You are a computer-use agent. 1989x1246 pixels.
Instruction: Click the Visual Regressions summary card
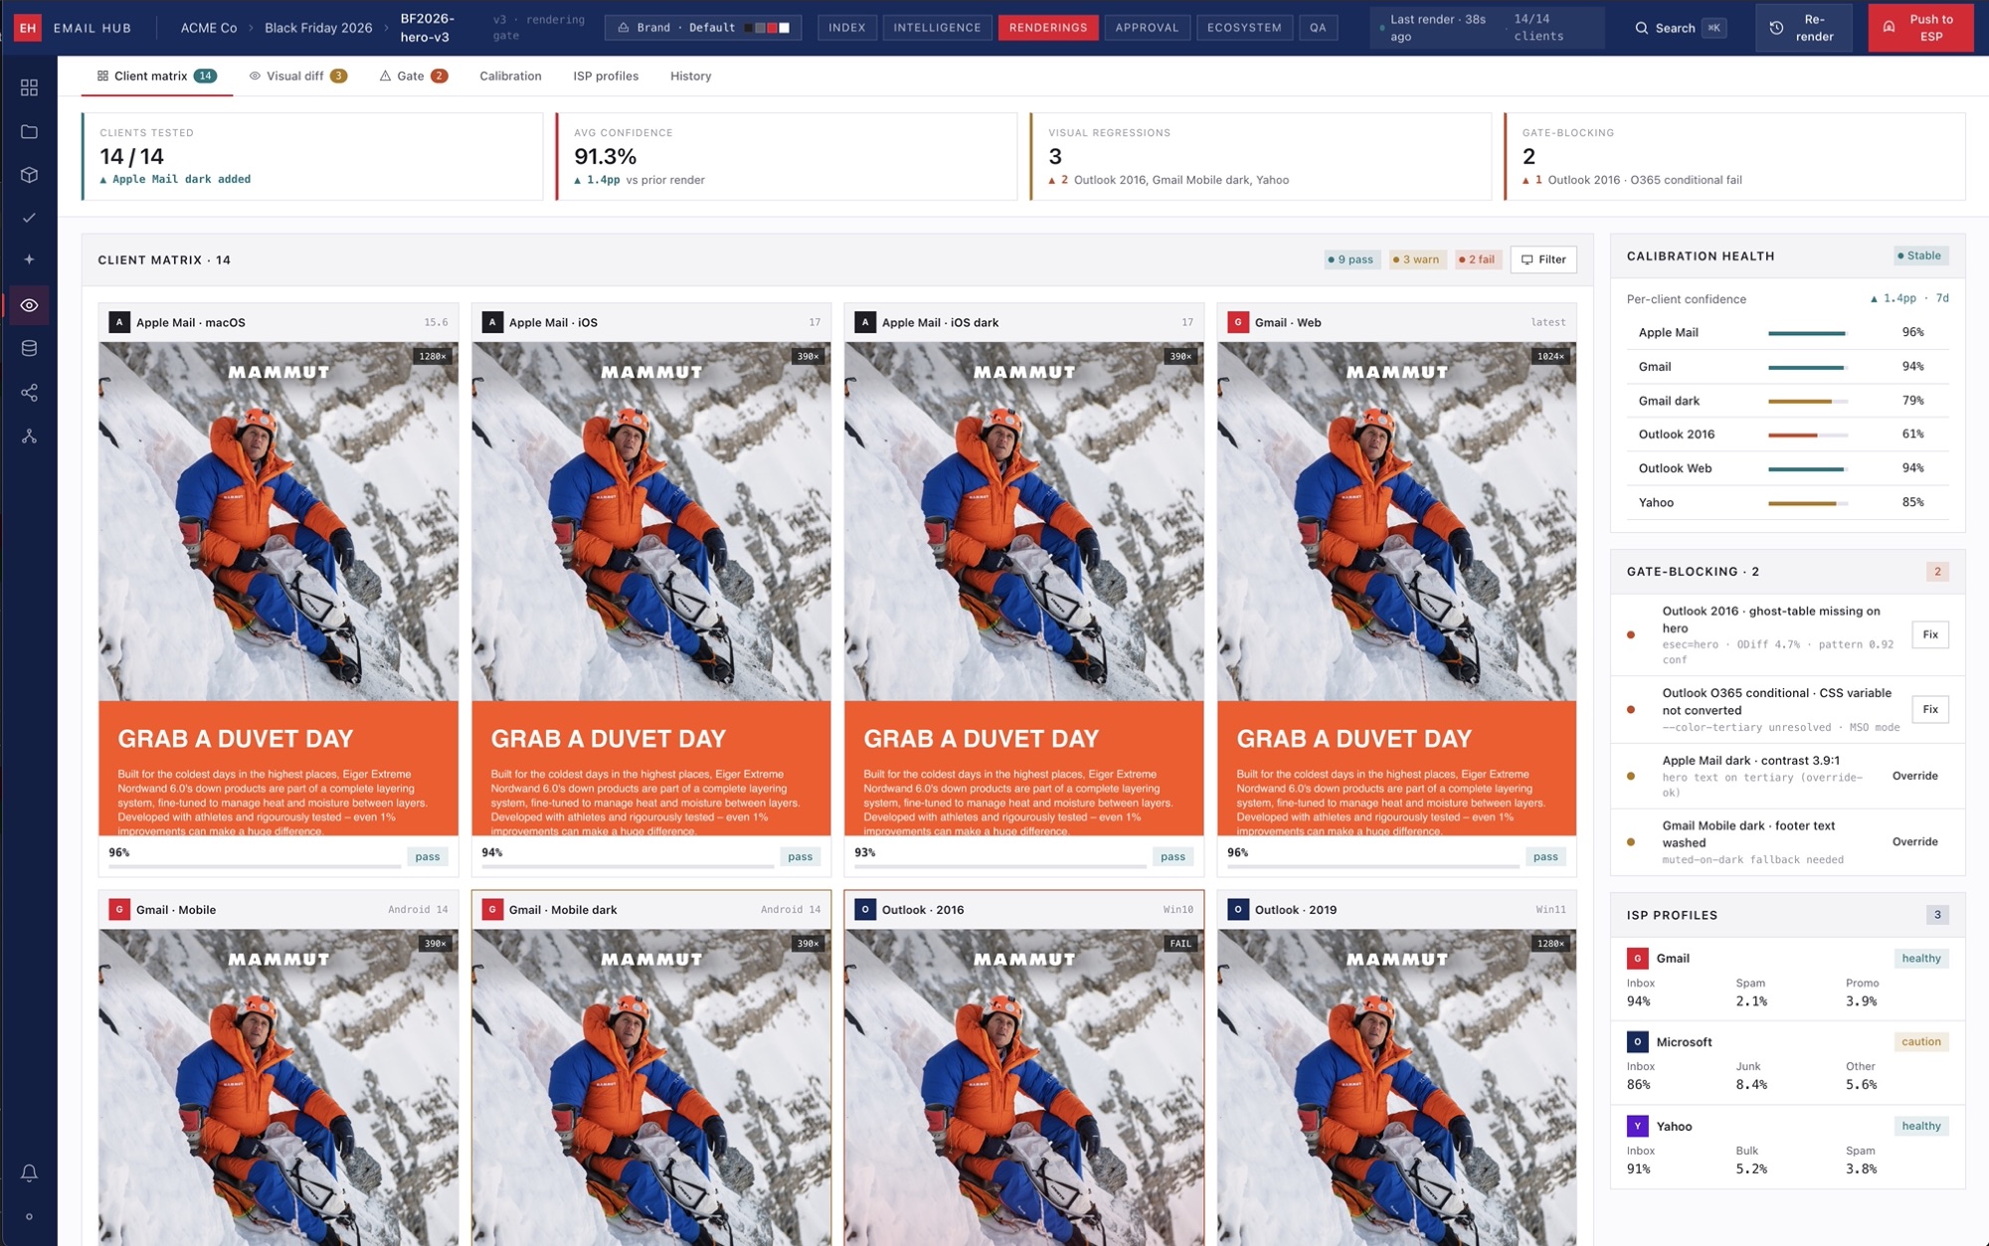pos(1260,156)
